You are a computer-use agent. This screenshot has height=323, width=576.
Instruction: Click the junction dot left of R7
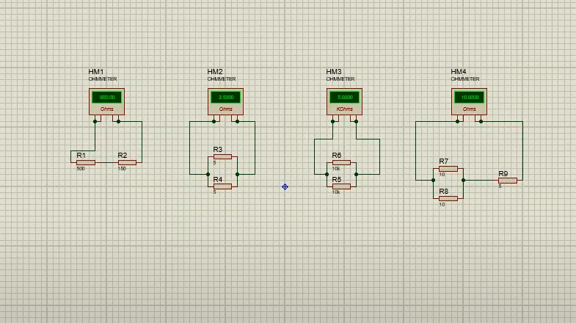click(433, 180)
